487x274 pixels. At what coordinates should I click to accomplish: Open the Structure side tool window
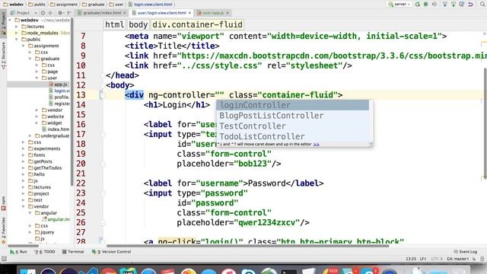pyautogui.click(x=3, y=56)
